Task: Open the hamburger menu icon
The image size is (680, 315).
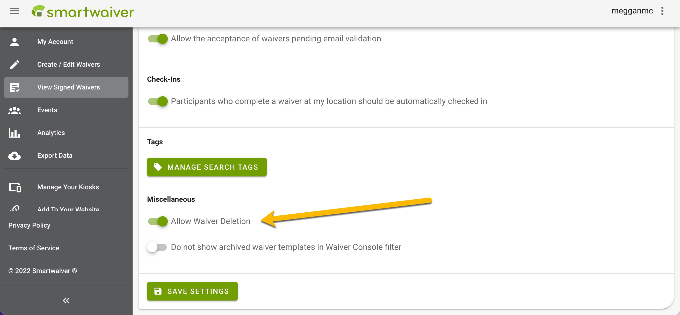Action: pyautogui.click(x=14, y=11)
